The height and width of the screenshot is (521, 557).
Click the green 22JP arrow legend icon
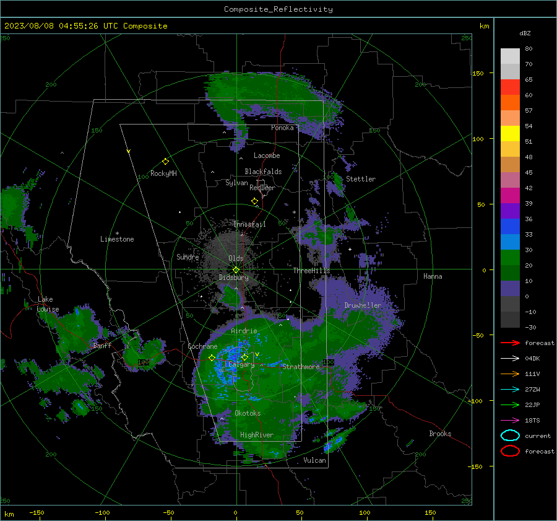click(510, 405)
